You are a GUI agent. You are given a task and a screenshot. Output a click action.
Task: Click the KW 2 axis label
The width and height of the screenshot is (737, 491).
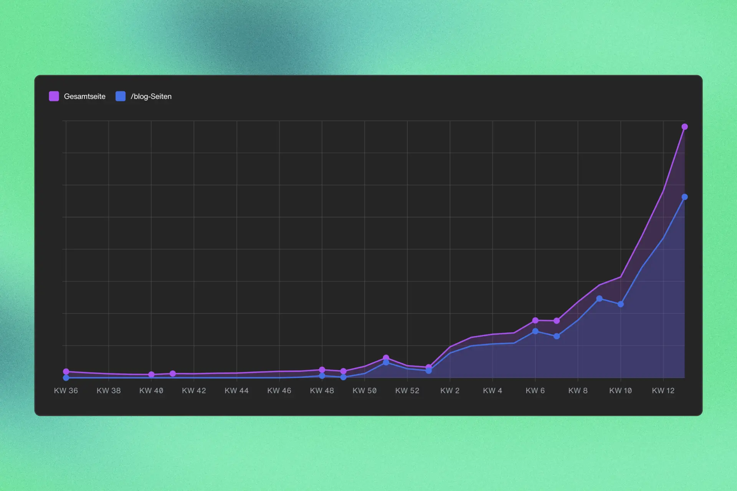click(449, 390)
